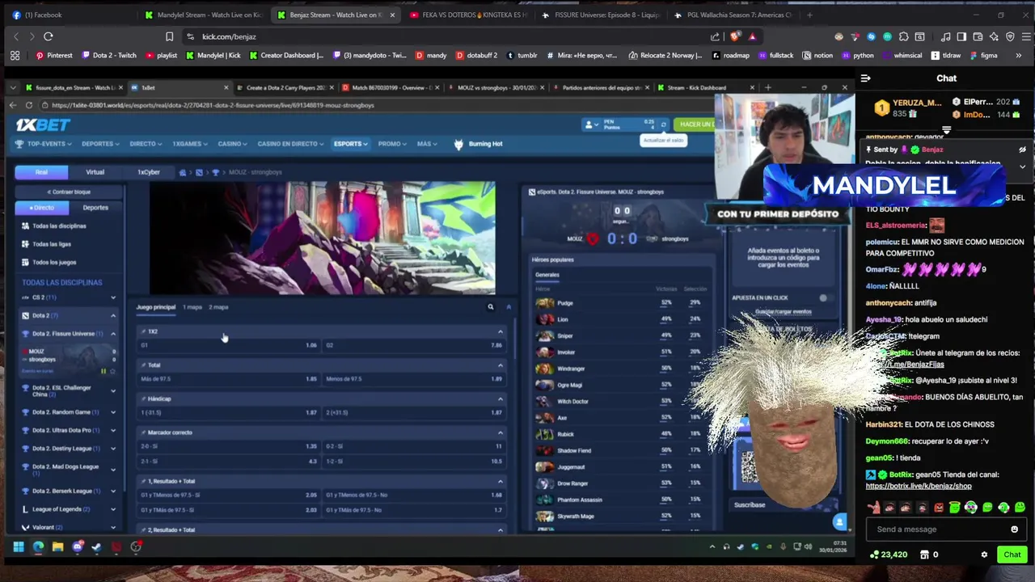Viewport: 1035px width, 582px height.
Task: Go back in outer browser
Action: (15, 36)
